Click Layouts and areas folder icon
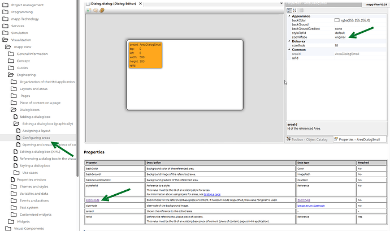The height and width of the screenshot is (231, 390). point(14,89)
